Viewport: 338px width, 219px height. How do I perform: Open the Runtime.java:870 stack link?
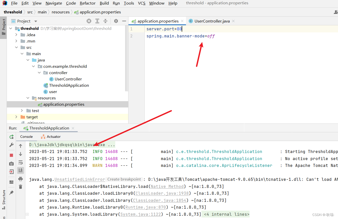tap(146, 207)
